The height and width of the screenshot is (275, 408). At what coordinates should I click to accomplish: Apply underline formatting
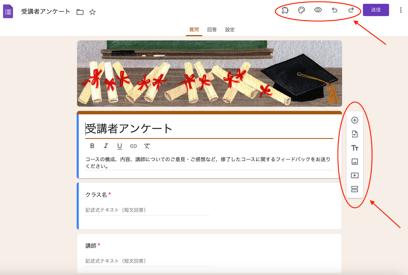coord(120,146)
